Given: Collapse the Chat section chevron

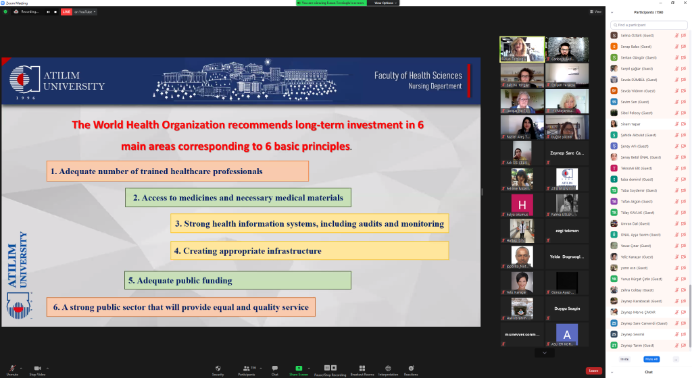Looking at the screenshot, I should [x=612, y=372].
